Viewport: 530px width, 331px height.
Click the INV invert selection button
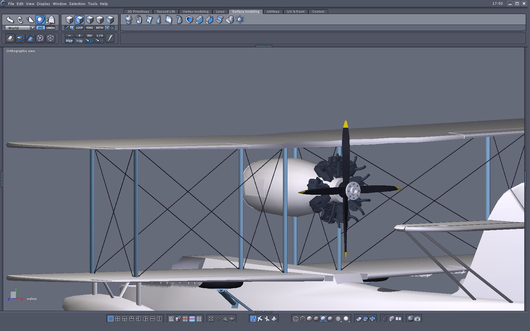(90, 36)
